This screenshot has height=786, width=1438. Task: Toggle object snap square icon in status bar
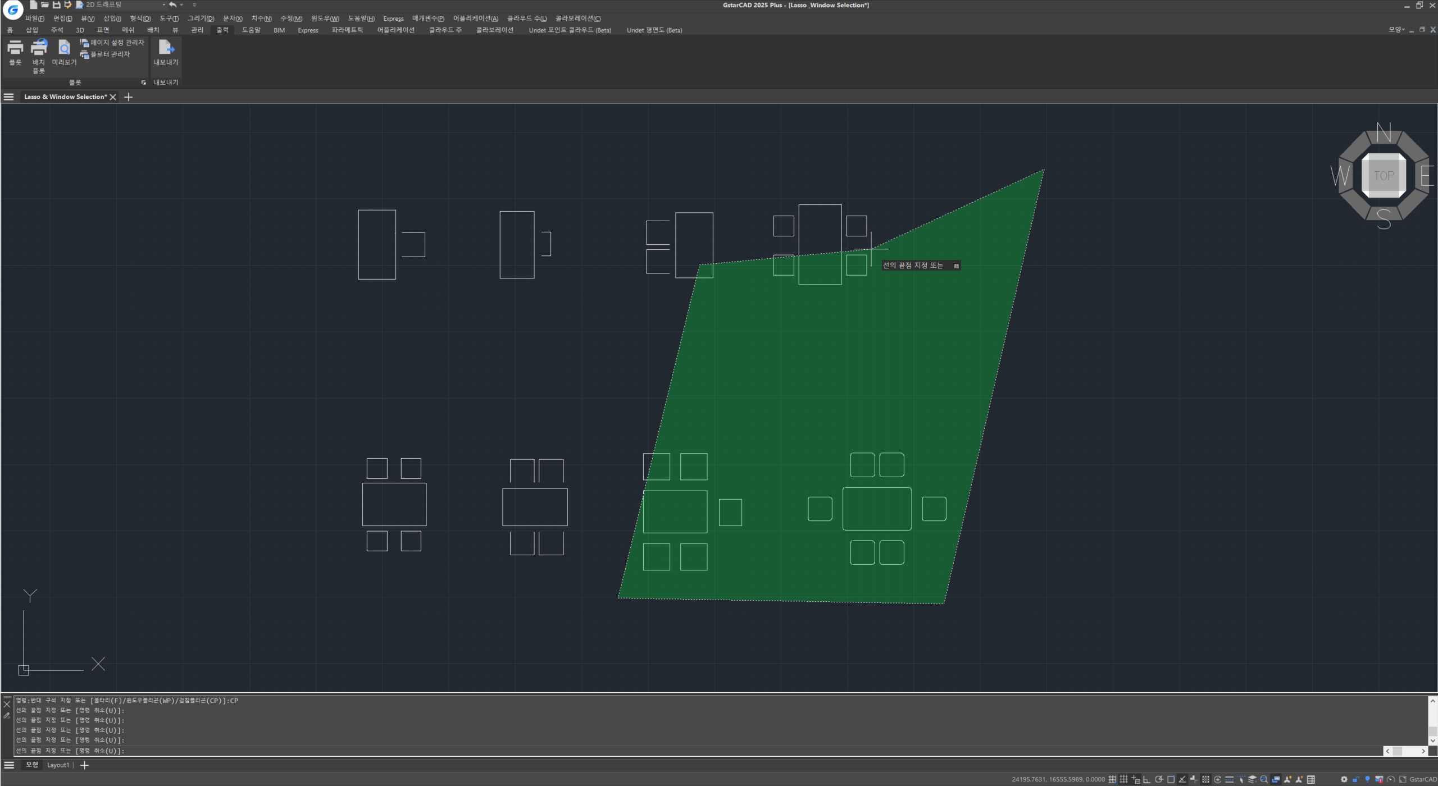(x=1171, y=779)
